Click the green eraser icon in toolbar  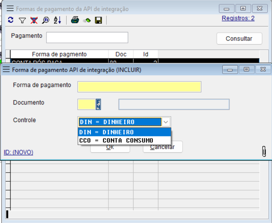coord(87,20)
